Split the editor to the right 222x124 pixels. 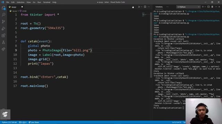click(145, 7)
